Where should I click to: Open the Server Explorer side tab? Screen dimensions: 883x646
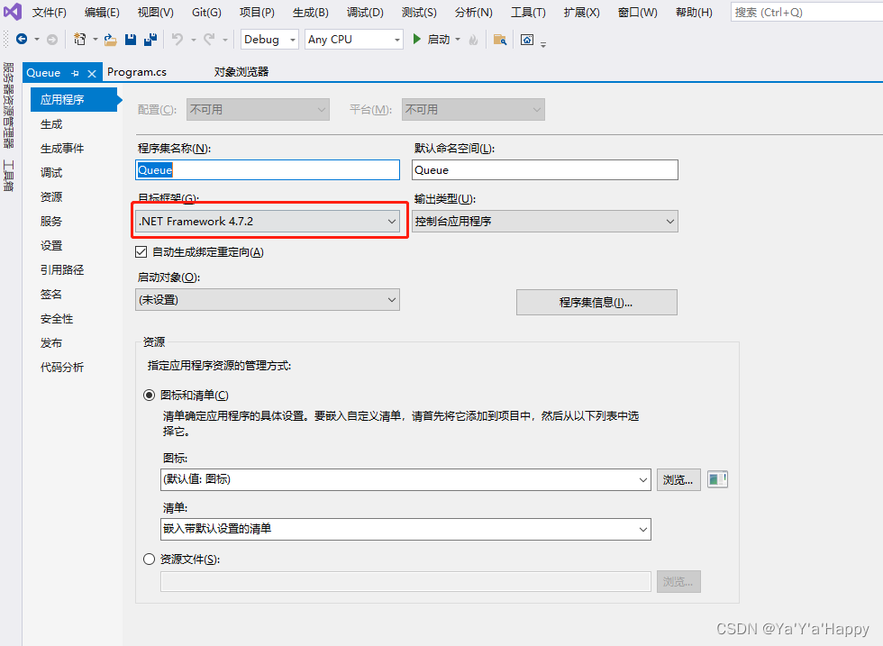[x=8, y=105]
